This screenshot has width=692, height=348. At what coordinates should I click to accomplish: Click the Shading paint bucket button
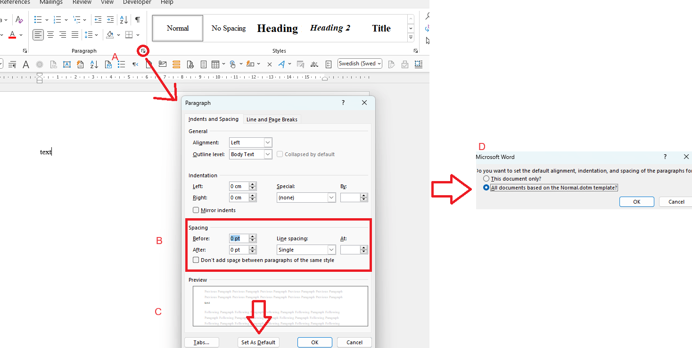point(110,35)
